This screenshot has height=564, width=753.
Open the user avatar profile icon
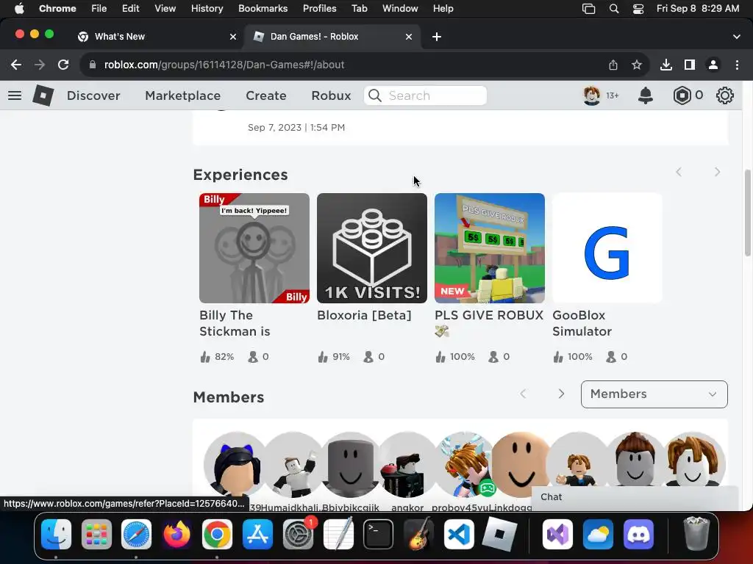pyautogui.click(x=592, y=95)
